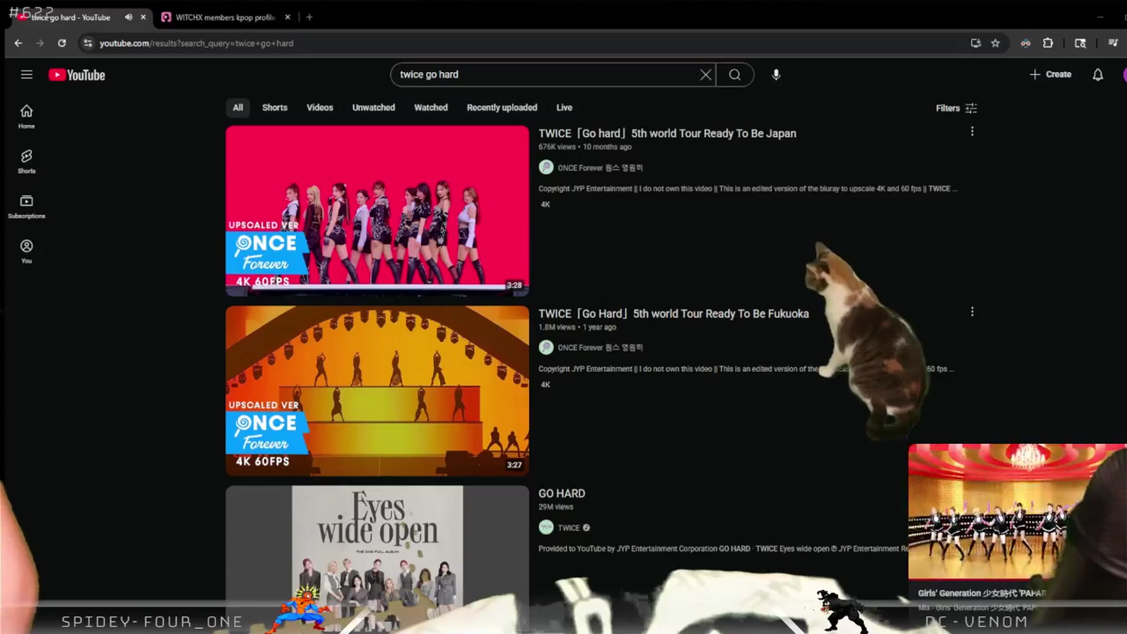Start voice search with microphone

coord(776,75)
